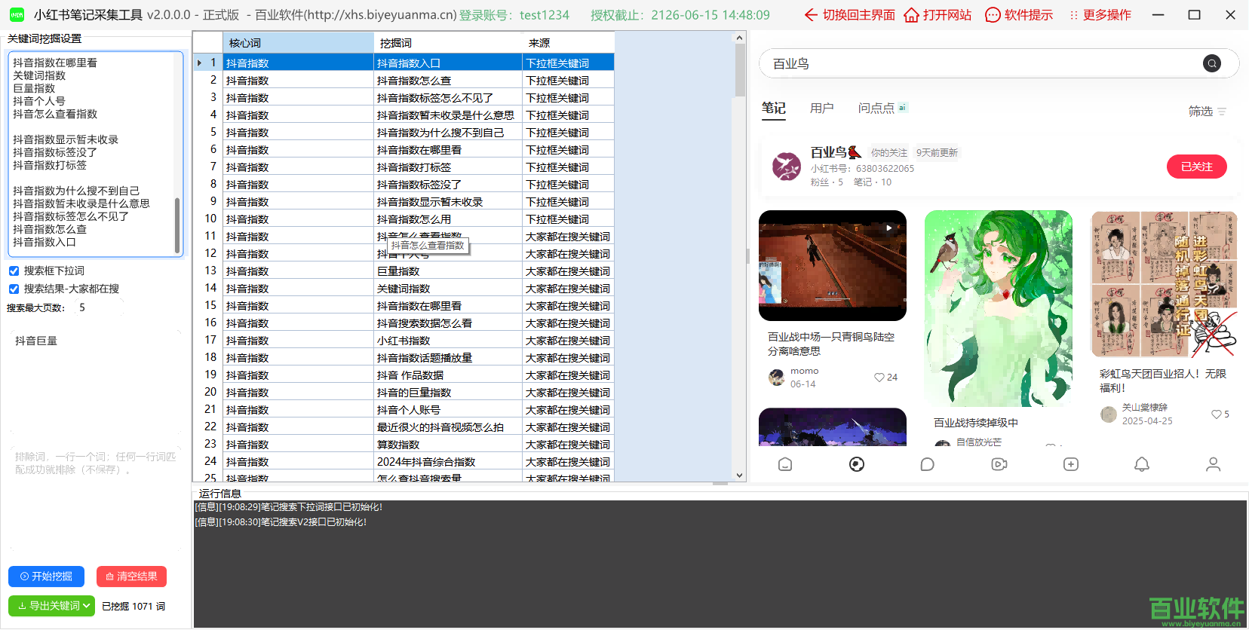Image resolution: width=1249 pixels, height=630 pixels.
Task: Select the row number 10 header
Action: tap(208, 219)
